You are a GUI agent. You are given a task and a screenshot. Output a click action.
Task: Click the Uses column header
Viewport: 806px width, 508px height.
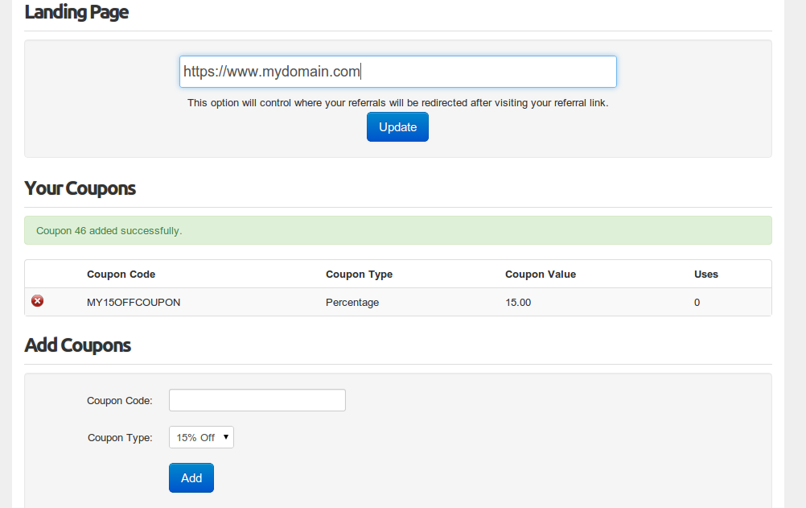pyautogui.click(x=706, y=275)
